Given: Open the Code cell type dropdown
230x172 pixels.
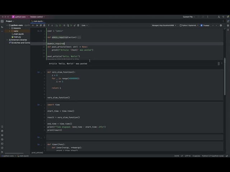Looking at the screenshot, I should tap(84, 25).
